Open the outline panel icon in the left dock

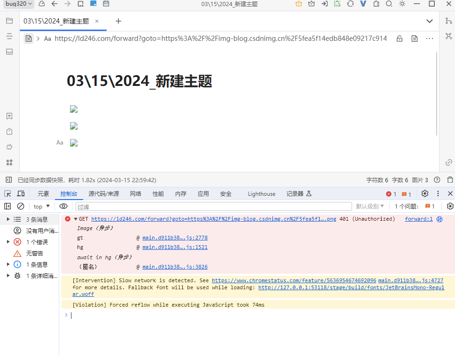pos(9,36)
